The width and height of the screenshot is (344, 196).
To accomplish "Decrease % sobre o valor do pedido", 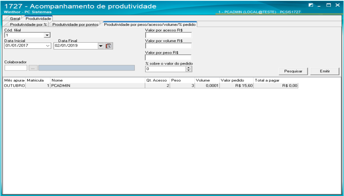I will tap(189, 70).
